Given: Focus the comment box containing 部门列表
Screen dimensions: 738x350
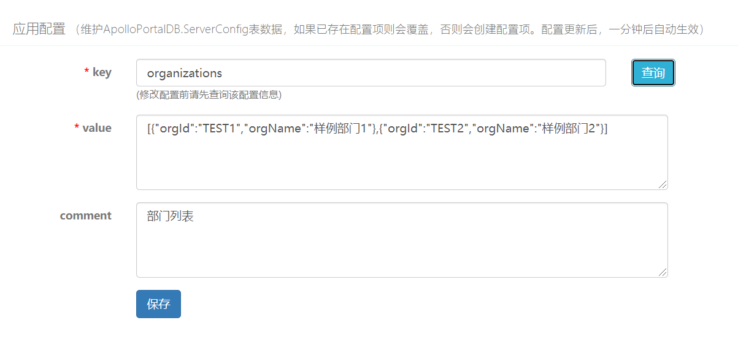Looking at the screenshot, I should pos(402,240).
